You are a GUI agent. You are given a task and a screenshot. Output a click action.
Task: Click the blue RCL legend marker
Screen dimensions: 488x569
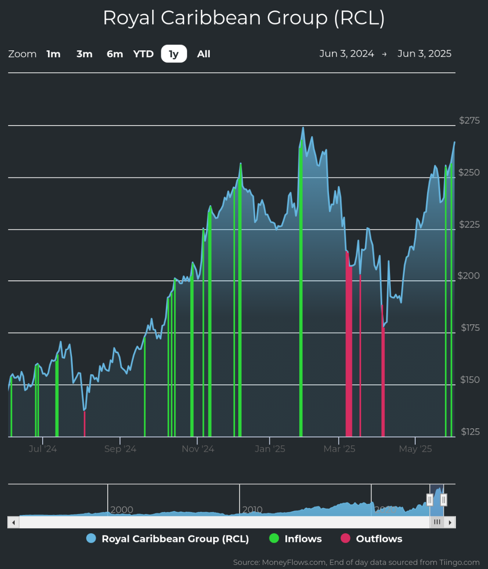point(91,539)
